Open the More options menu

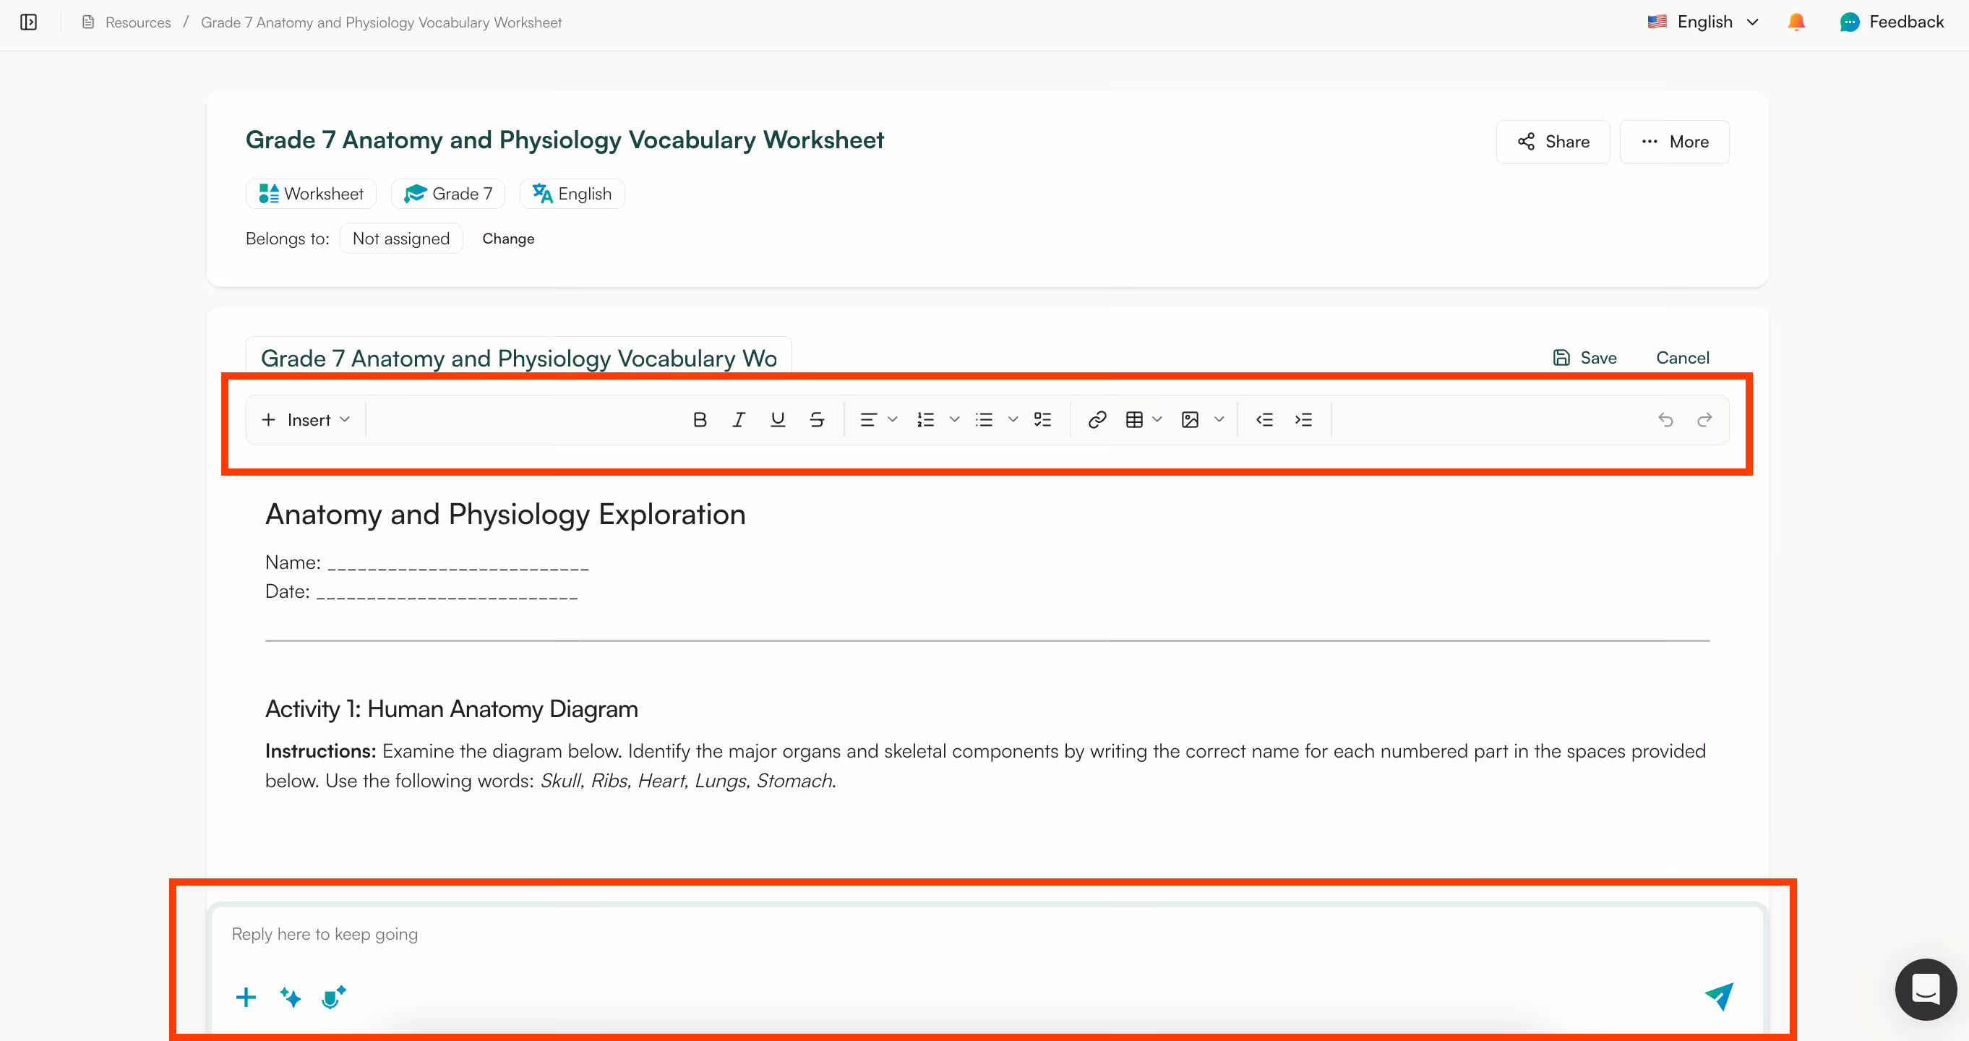click(1674, 142)
